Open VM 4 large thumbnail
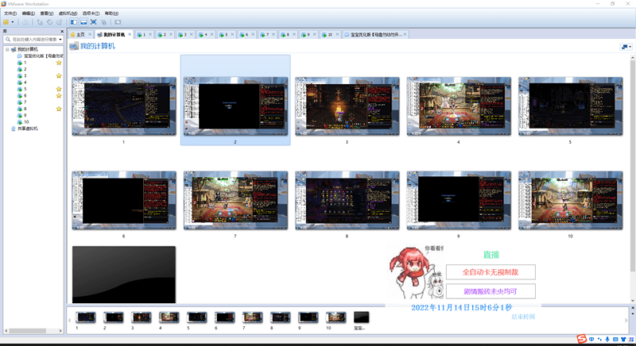The width and height of the screenshot is (636, 346). (459, 106)
